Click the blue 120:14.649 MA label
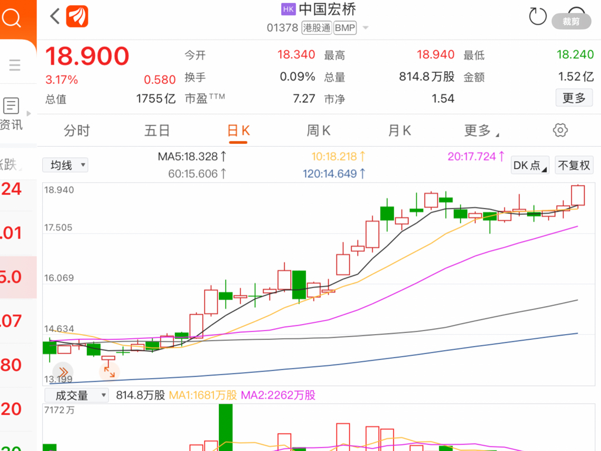 (x=334, y=174)
